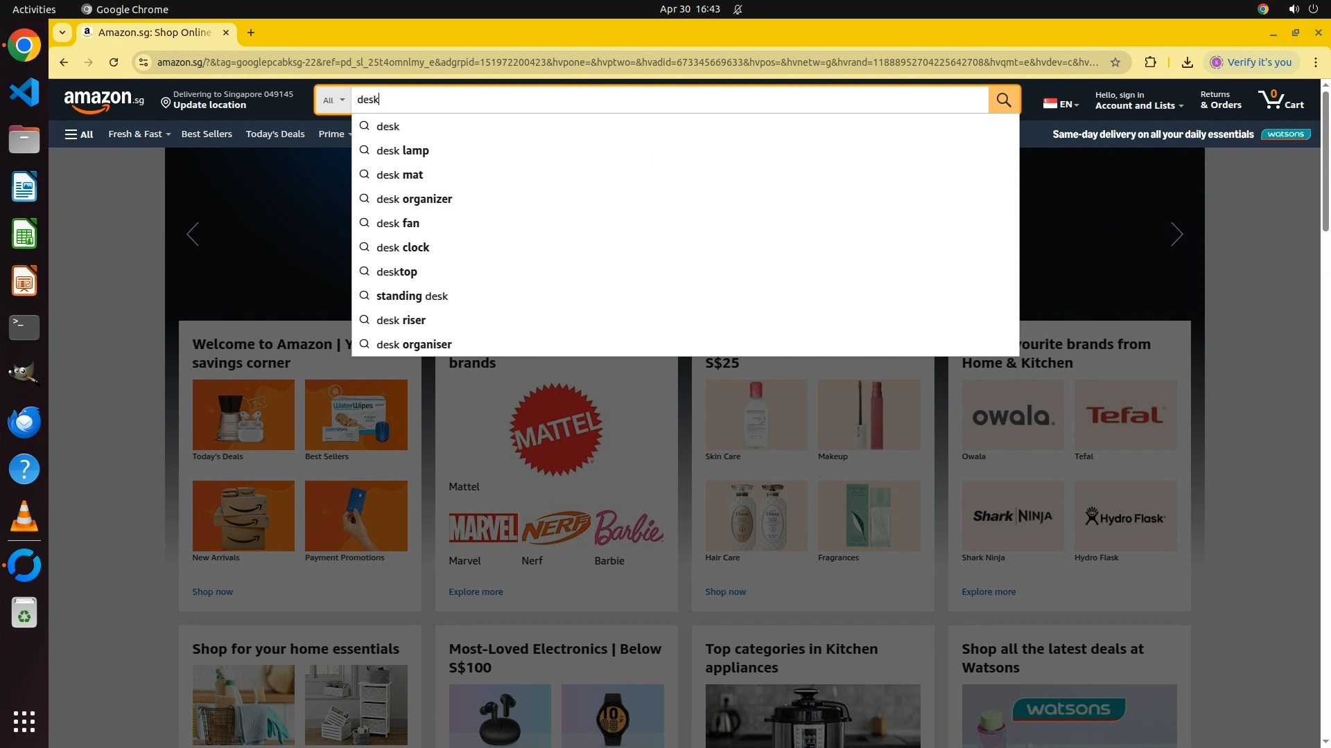Expand the All search category dropdown
The image size is (1331, 748).
[333, 100]
